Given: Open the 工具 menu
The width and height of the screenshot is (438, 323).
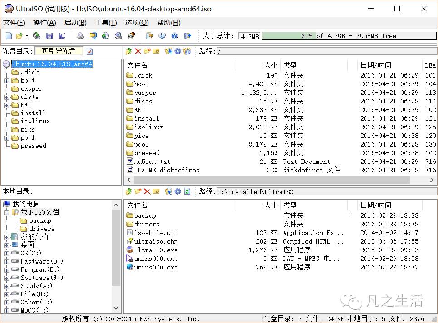Looking at the screenshot, I should [105, 22].
